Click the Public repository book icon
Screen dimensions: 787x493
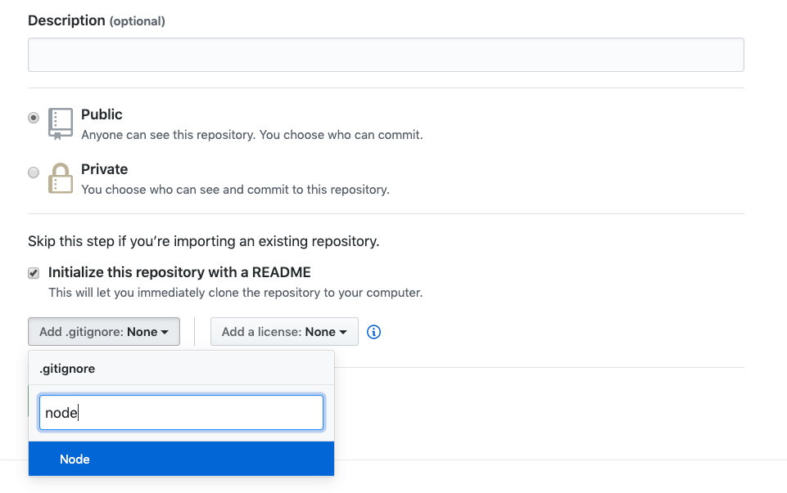click(61, 123)
